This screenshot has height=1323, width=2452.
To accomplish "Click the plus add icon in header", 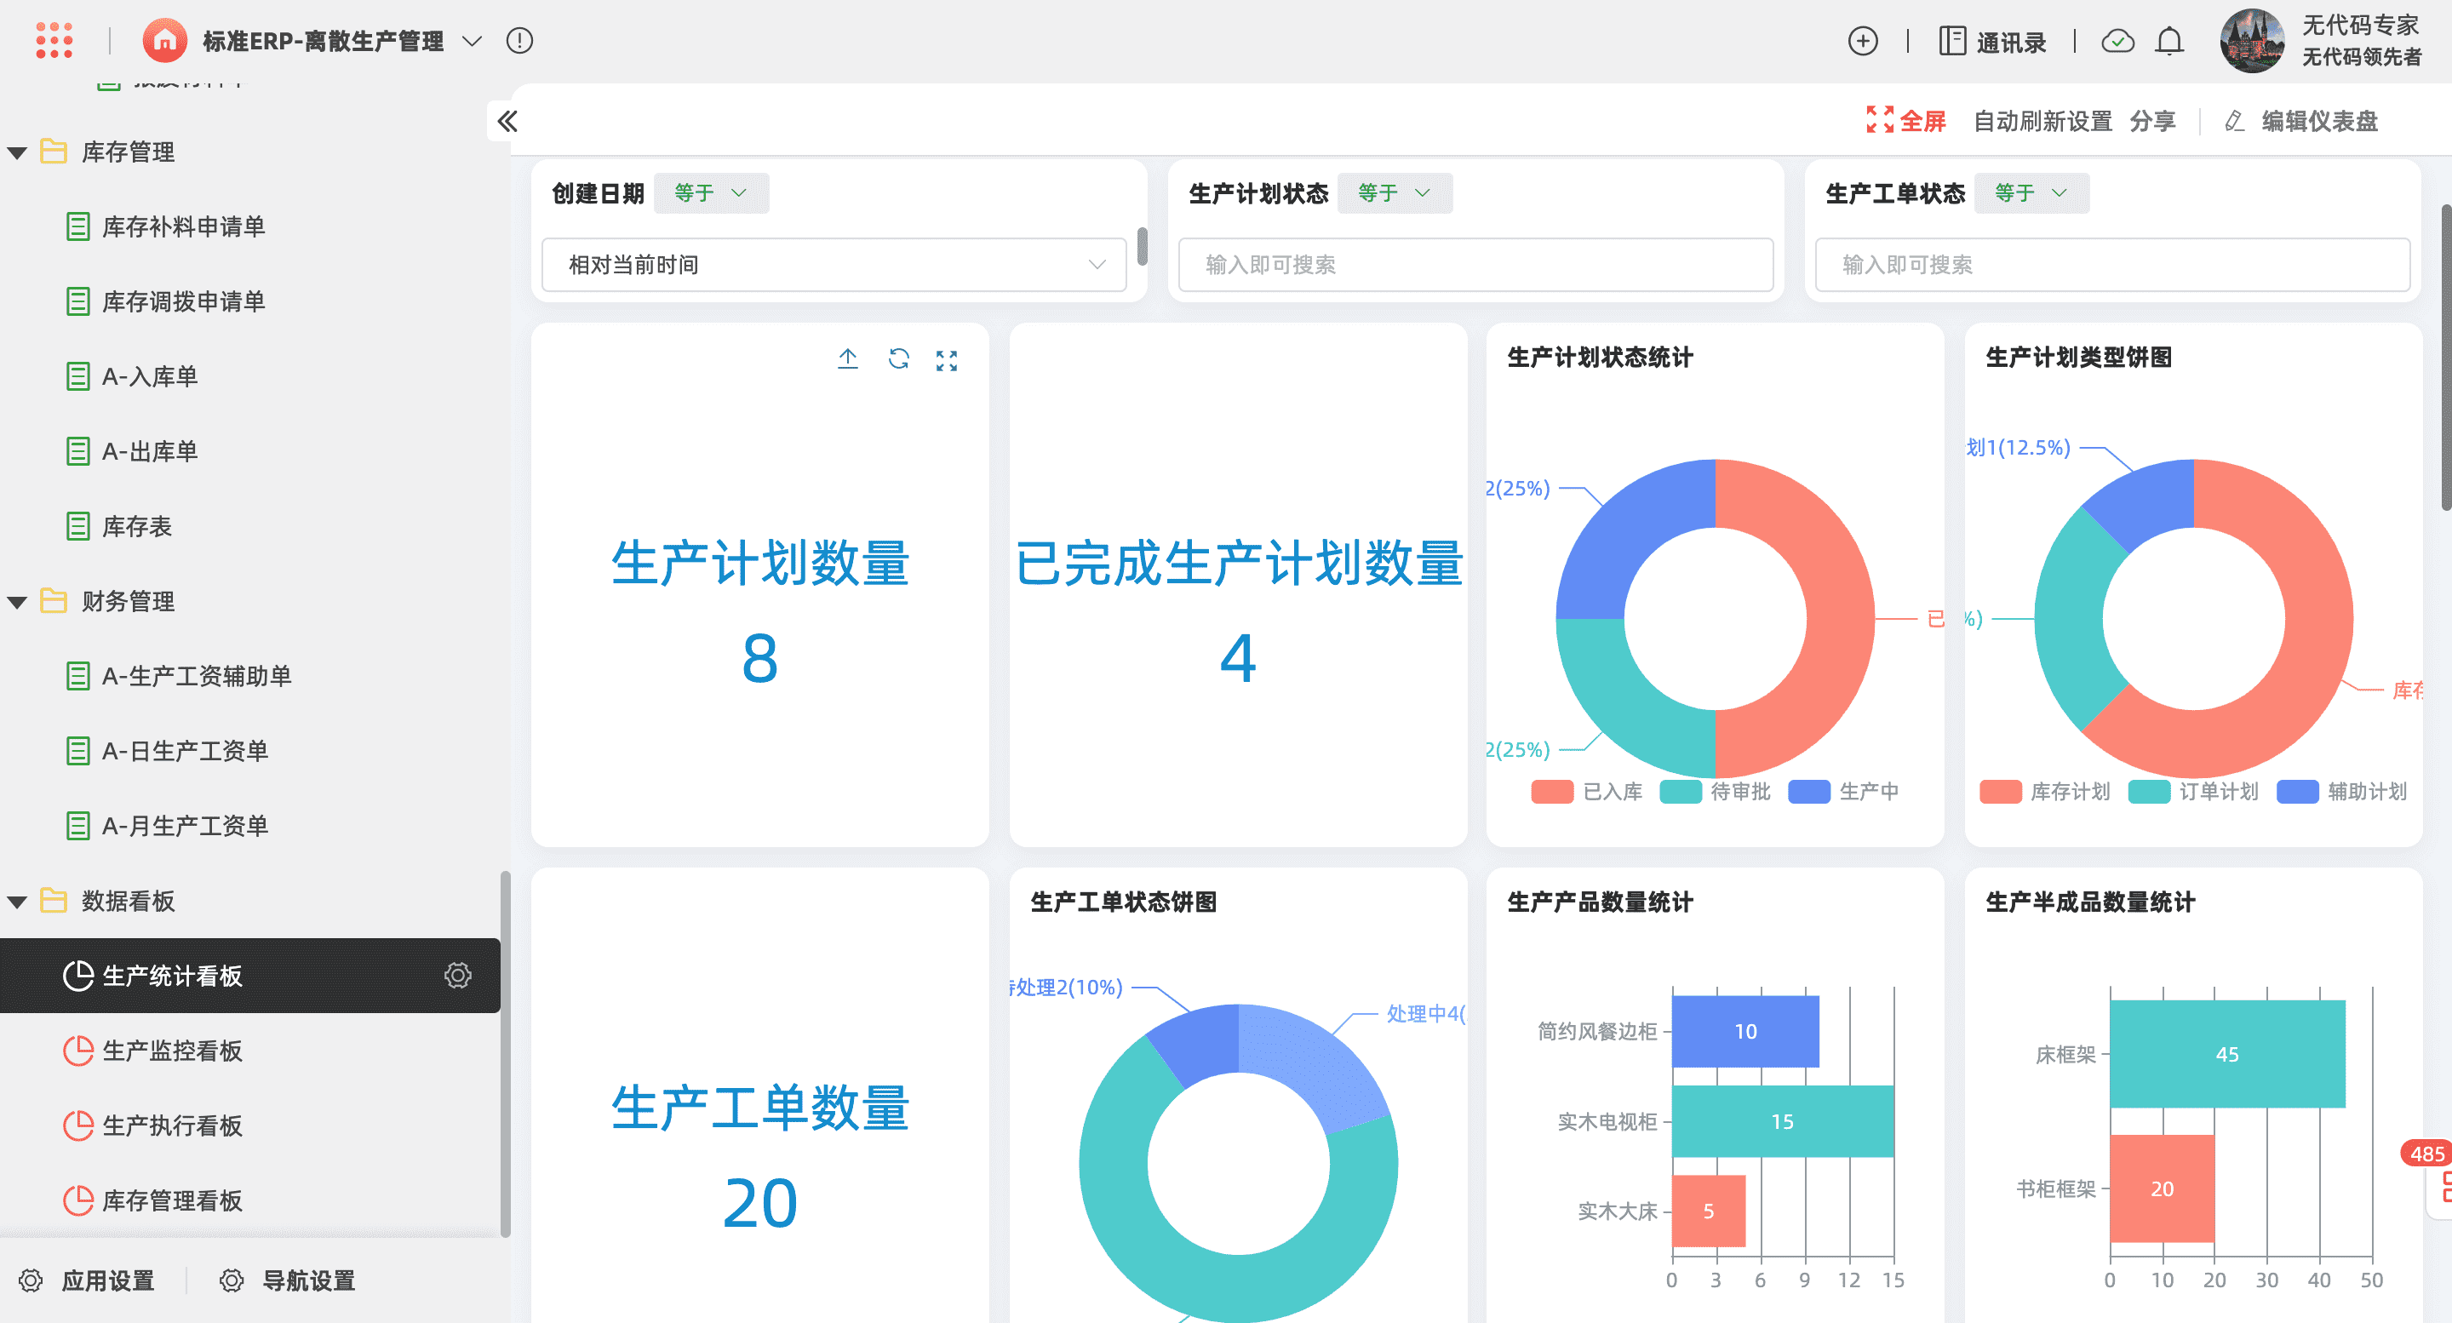I will click(x=1862, y=42).
